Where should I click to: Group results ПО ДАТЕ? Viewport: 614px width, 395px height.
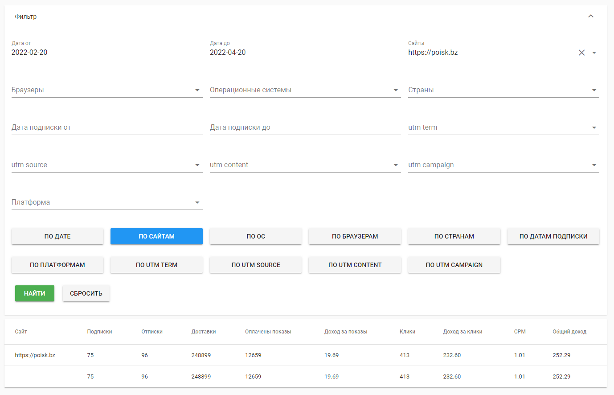pyautogui.click(x=57, y=236)
